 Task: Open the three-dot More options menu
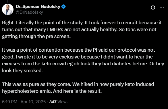click(x=162, y=7)
